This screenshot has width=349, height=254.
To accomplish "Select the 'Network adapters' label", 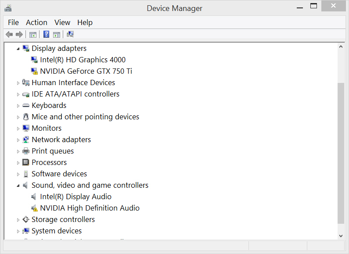I will point(61,140).
